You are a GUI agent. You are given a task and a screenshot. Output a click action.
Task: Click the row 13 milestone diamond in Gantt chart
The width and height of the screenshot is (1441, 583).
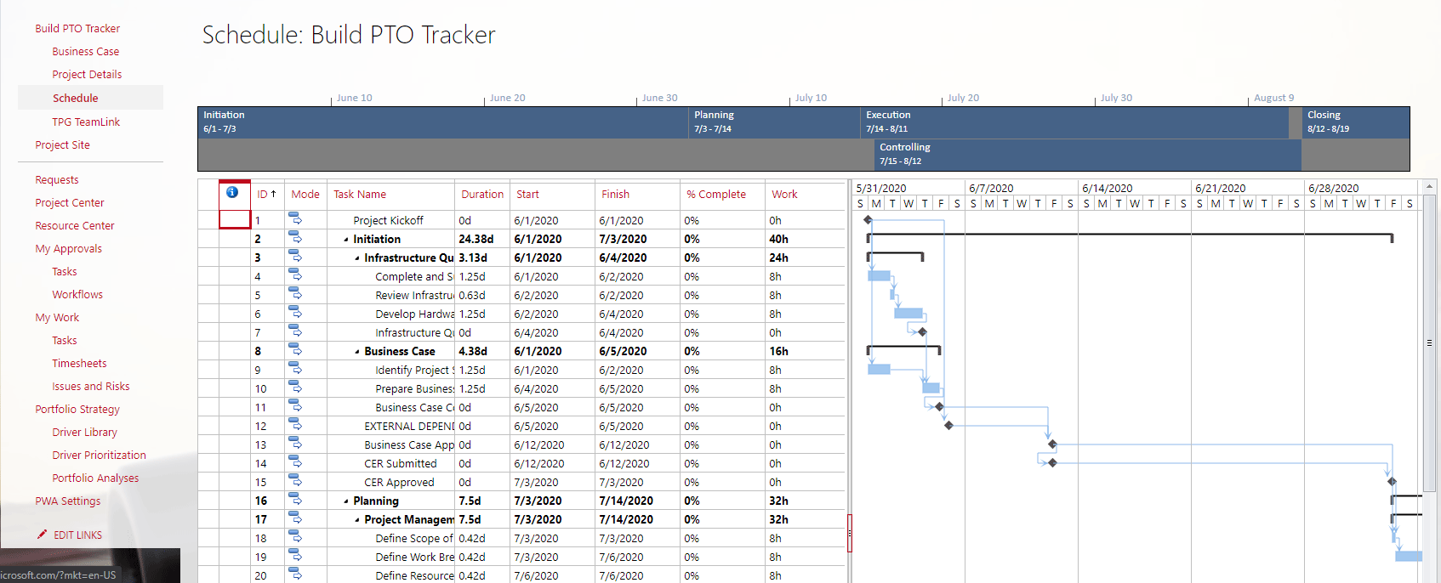click(1052, 444)
